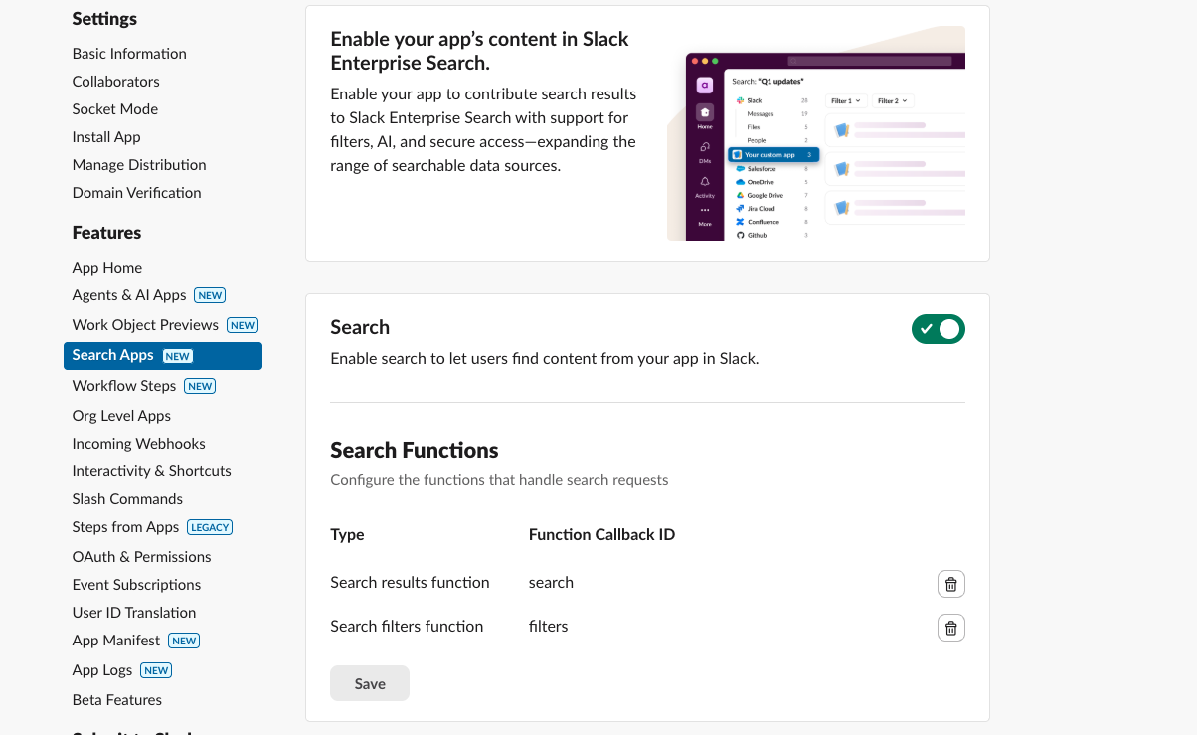Click the DMs headphones icon in the preview
Screen dimensions: 1197x735
704,147
